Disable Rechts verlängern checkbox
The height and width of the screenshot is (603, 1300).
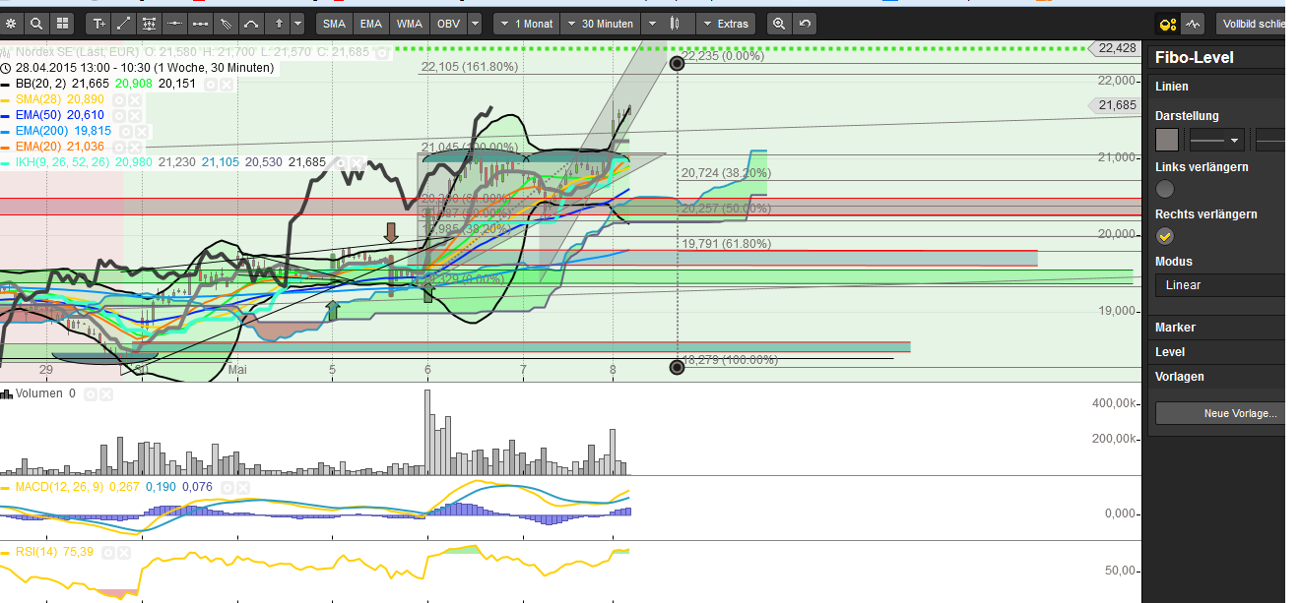click(1165, 236)
